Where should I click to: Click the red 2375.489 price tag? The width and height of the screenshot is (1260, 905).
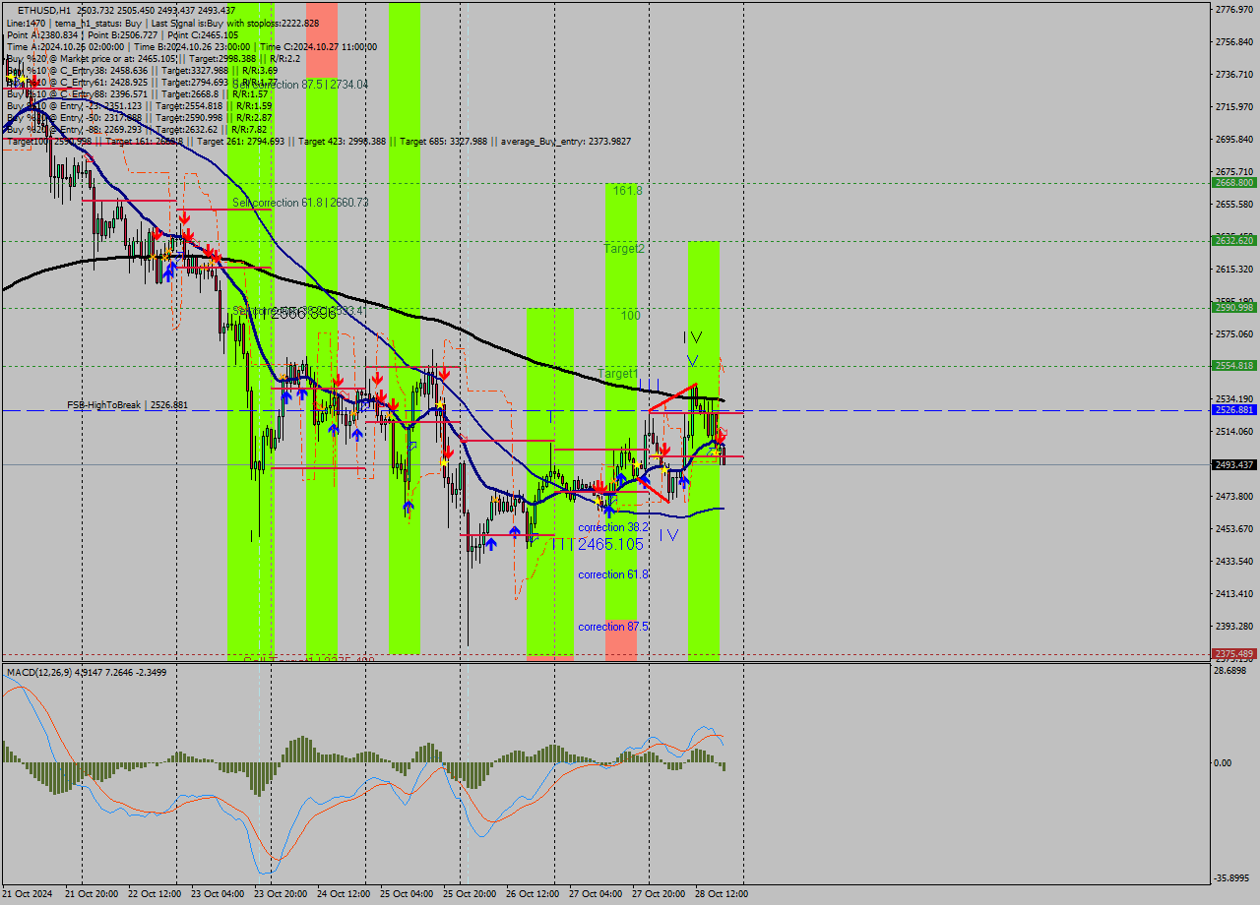(1233, 653)
